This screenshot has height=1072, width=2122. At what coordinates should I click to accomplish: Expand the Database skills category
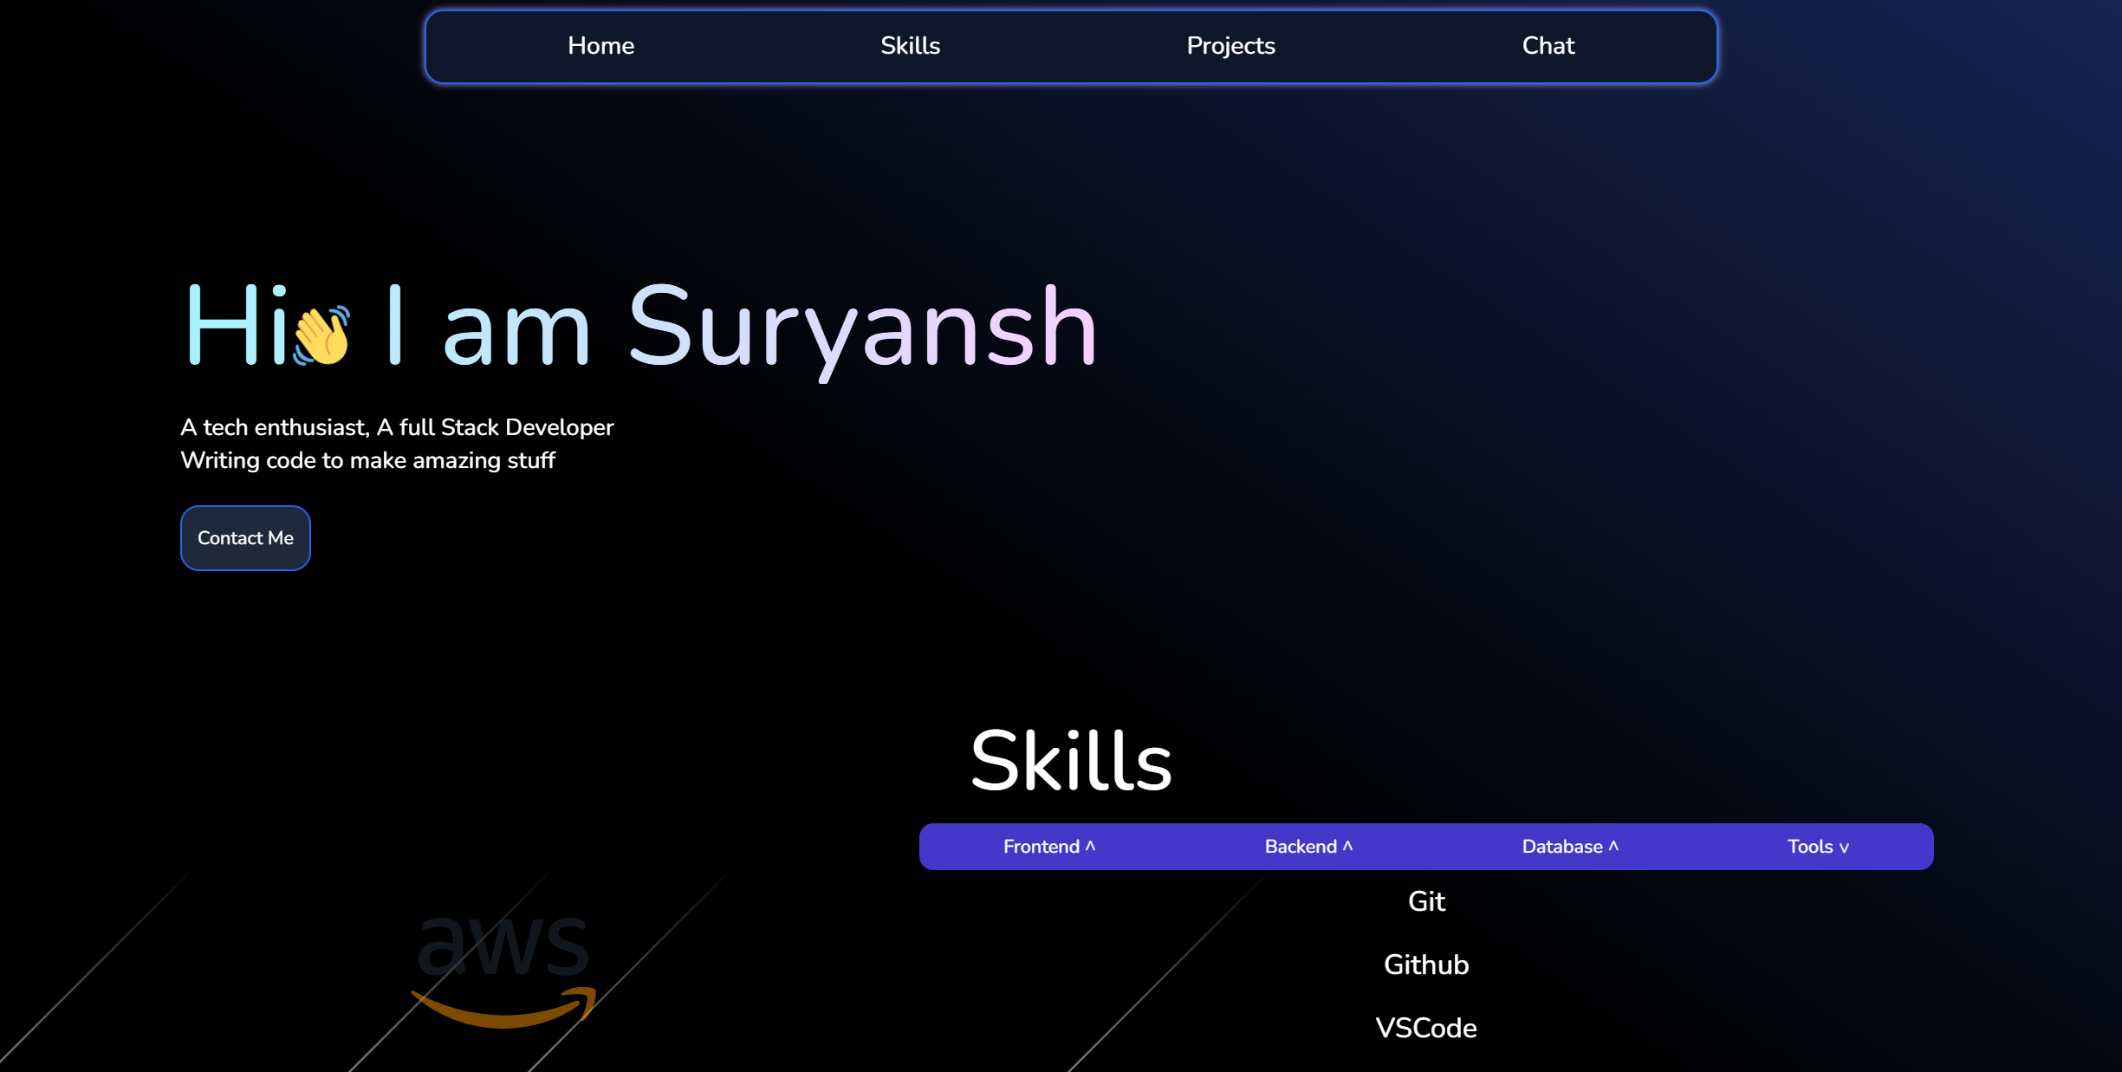[1570, 847]
